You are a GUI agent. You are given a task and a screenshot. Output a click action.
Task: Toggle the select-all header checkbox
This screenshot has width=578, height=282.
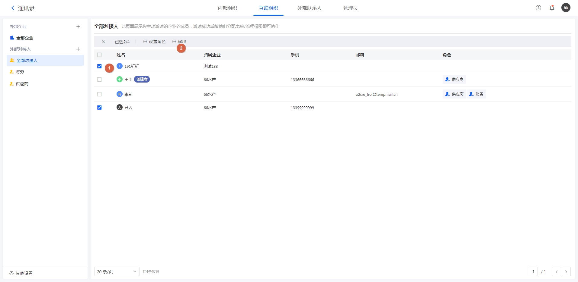99,55
